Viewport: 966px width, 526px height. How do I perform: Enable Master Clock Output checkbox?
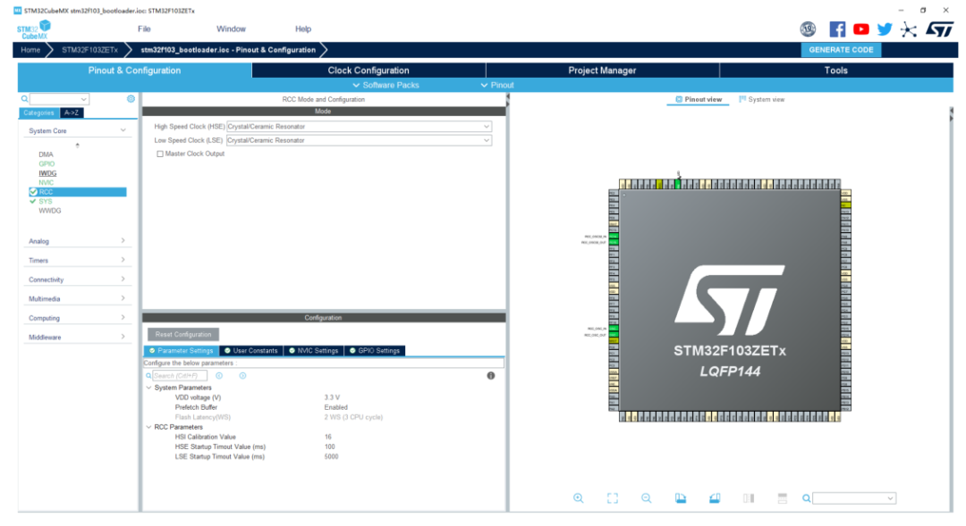(160, 154)
